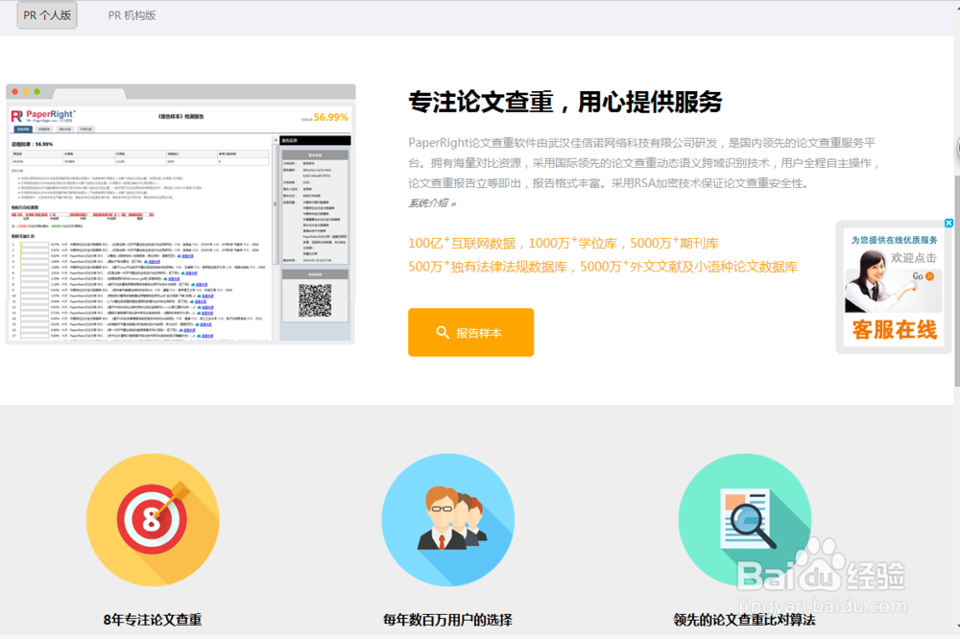Click the 为您提供在线优质服务 widget header

point(894,240)
